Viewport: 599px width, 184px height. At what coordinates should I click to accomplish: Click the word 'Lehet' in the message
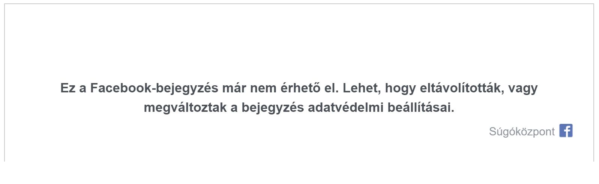tap(362, 88)
